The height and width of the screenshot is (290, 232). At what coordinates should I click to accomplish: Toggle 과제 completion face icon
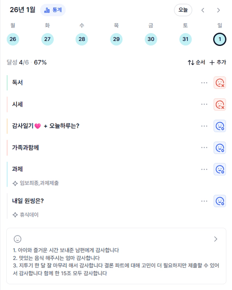click(220, 169)
